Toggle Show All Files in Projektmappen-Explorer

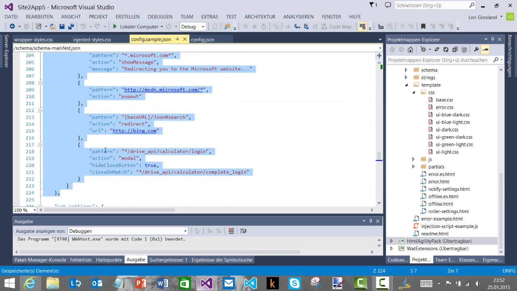(464, 50)
